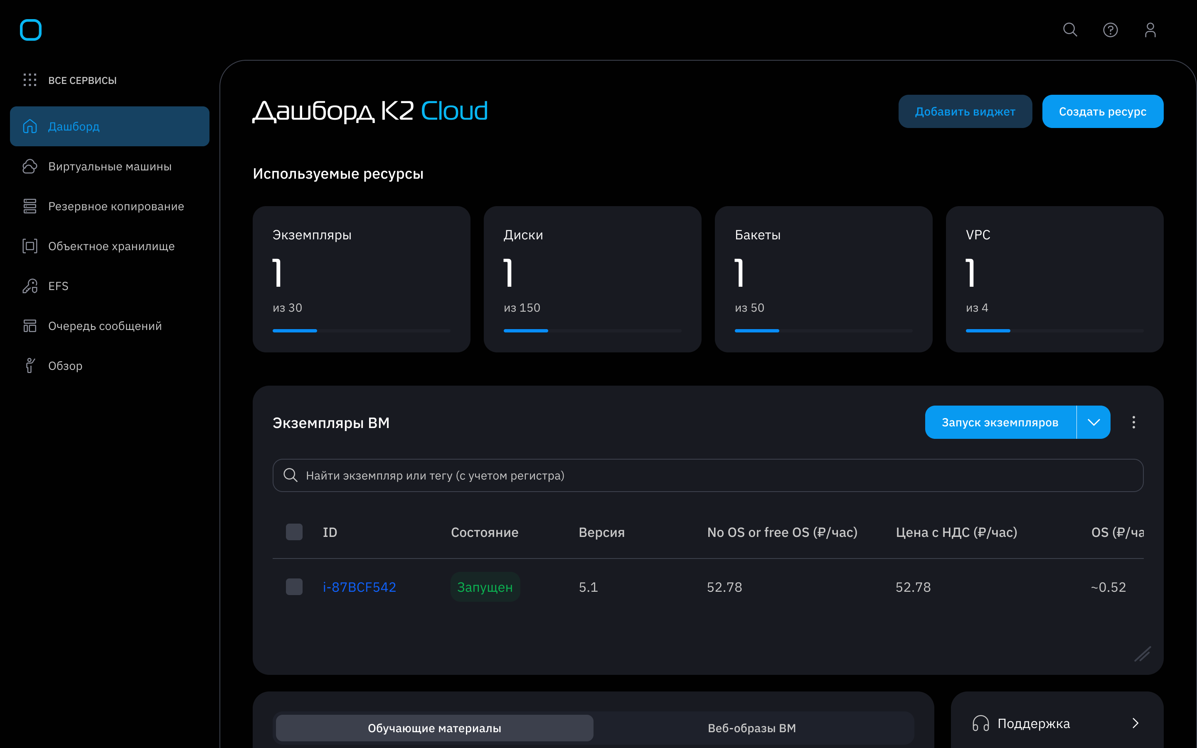The height and width of the screenshot is (748, 1197).
Task: Click the Резервное копирование stack icon
Action: (x=30, y=206)
